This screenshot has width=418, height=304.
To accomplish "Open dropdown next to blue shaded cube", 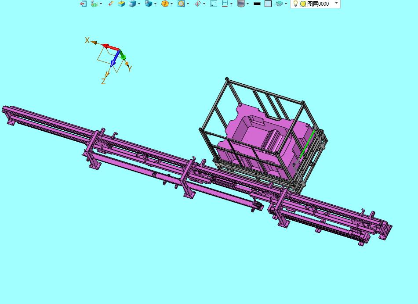I will coord(139,4).
